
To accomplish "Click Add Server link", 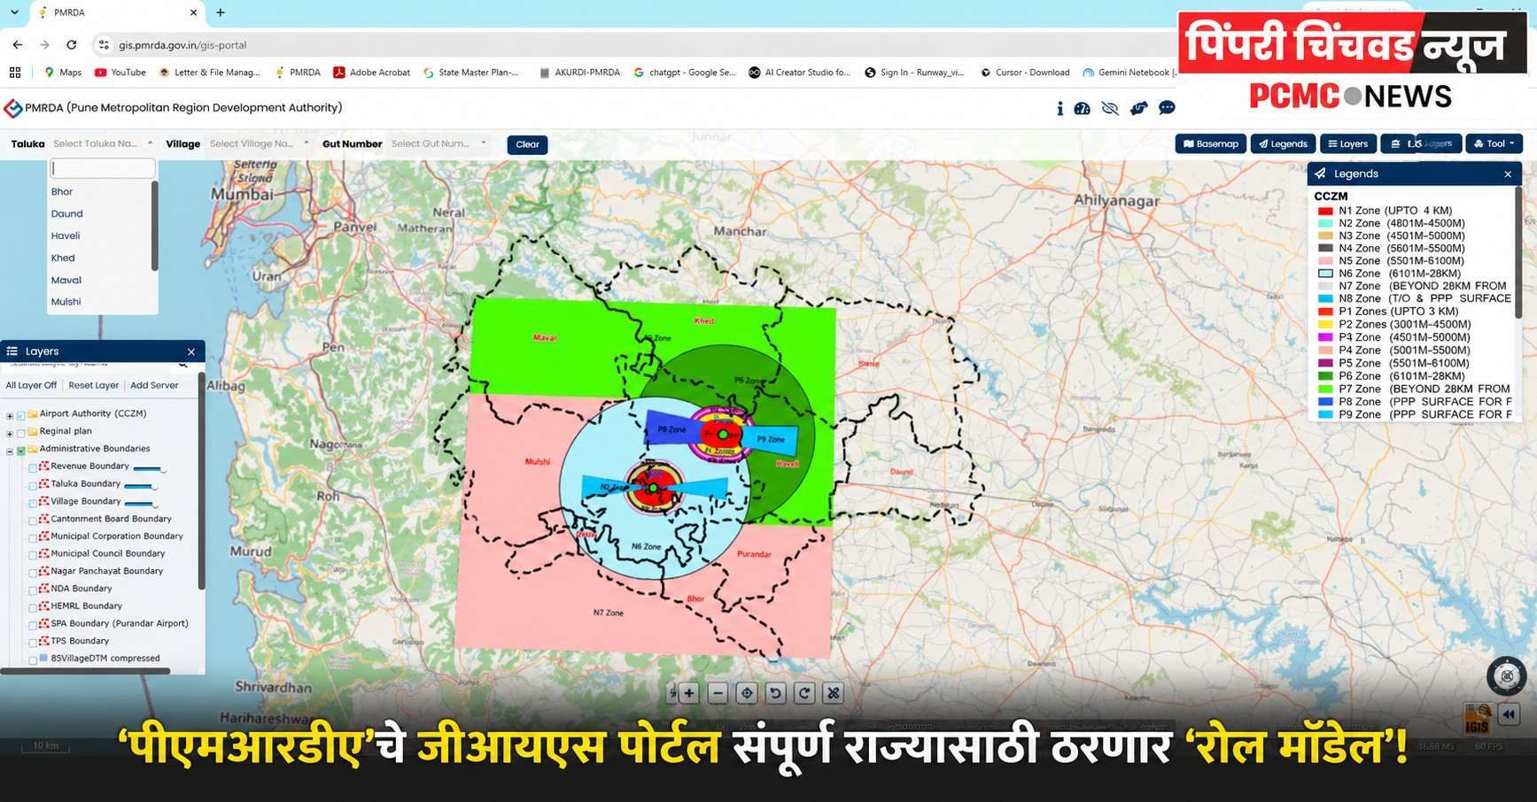I will coord(154,385).
